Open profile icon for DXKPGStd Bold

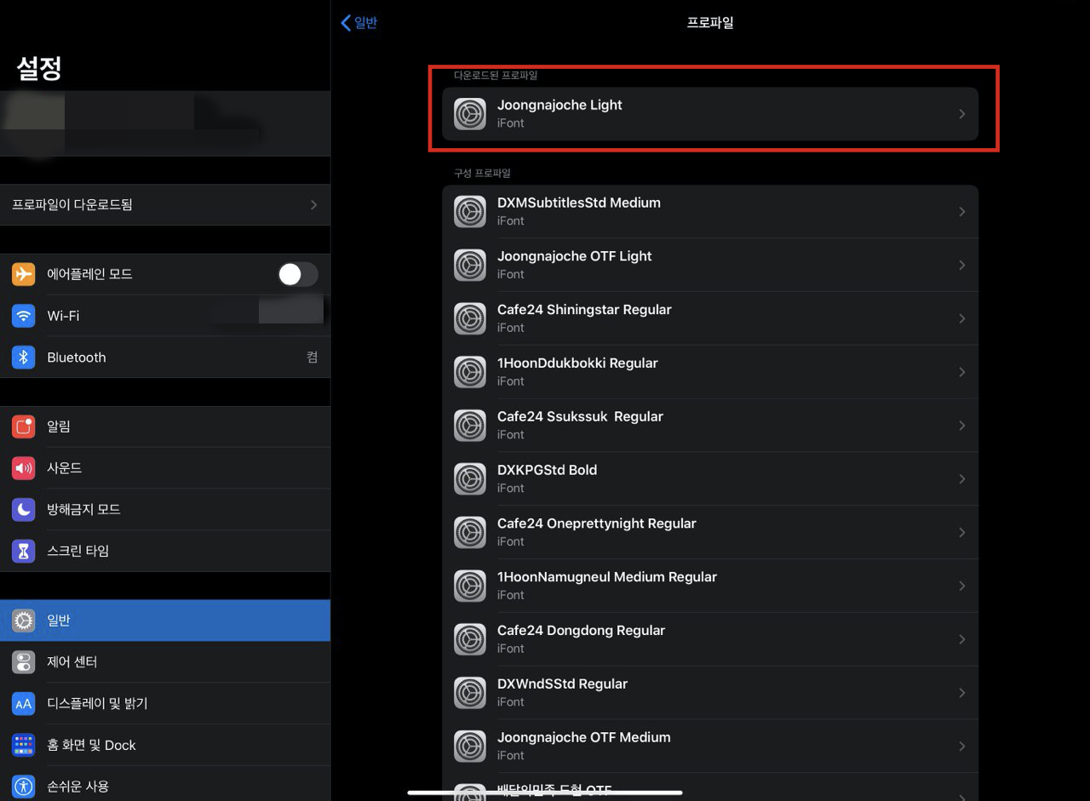470,479
